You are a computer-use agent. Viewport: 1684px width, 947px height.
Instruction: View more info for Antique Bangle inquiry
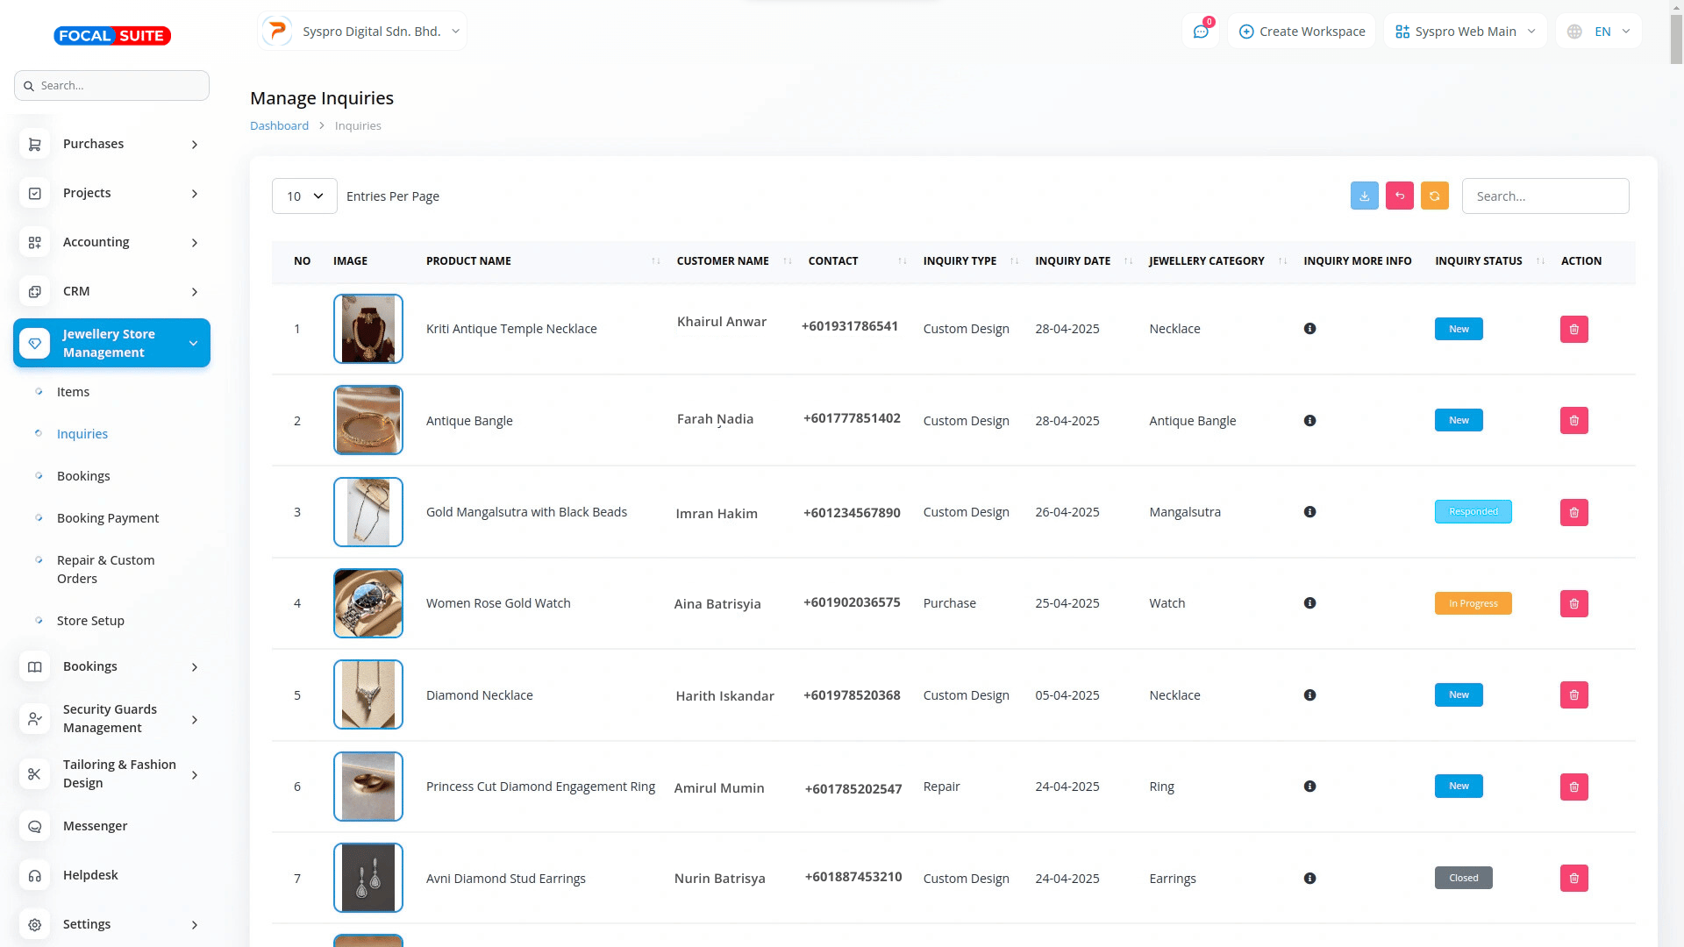(1309, 421)
